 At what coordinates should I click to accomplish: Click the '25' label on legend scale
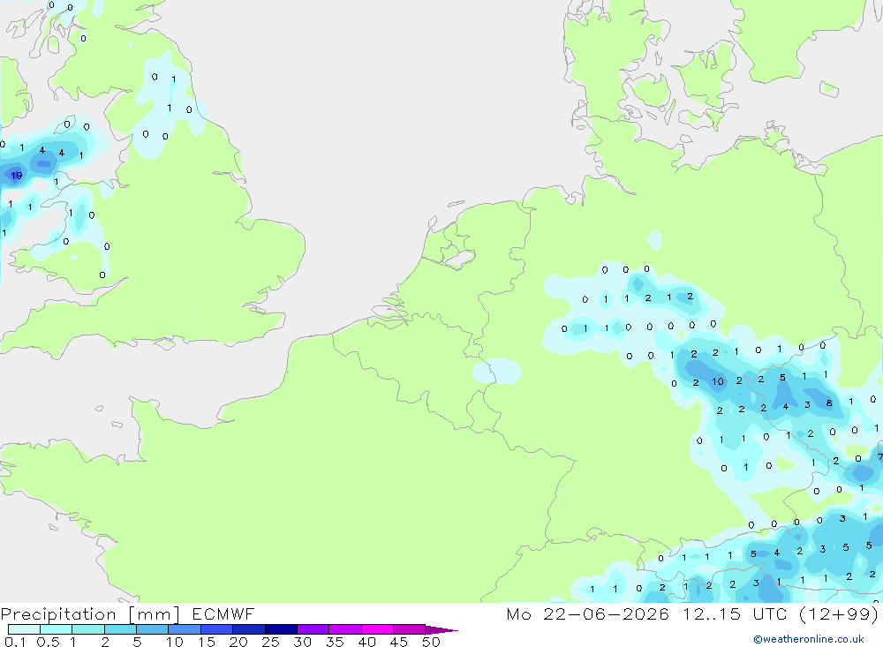pos(270,642)
